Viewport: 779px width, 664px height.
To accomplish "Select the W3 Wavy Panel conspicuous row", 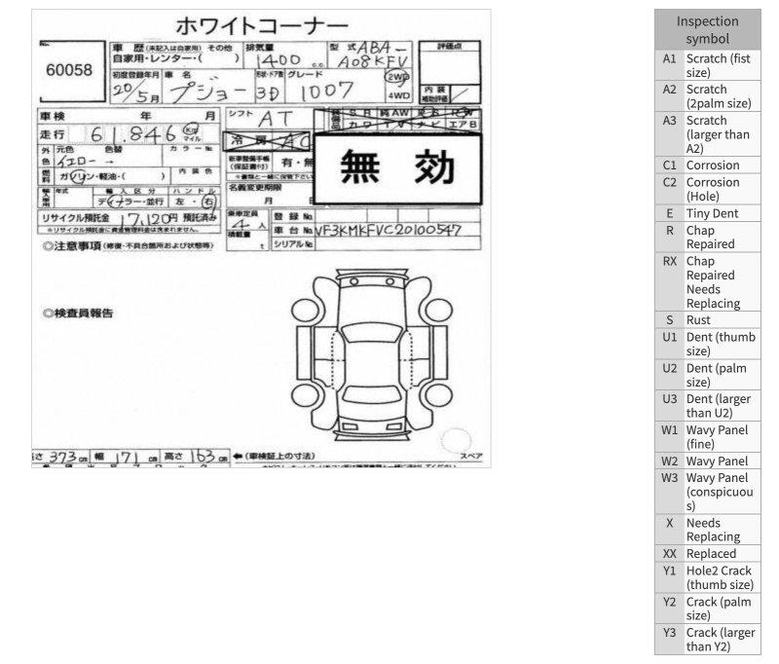I will (707, 492).
